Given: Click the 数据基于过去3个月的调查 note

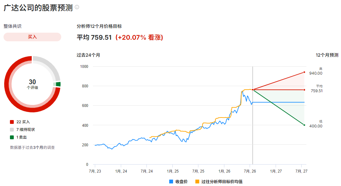Looking at the screenshot, I should pos(32,148).
